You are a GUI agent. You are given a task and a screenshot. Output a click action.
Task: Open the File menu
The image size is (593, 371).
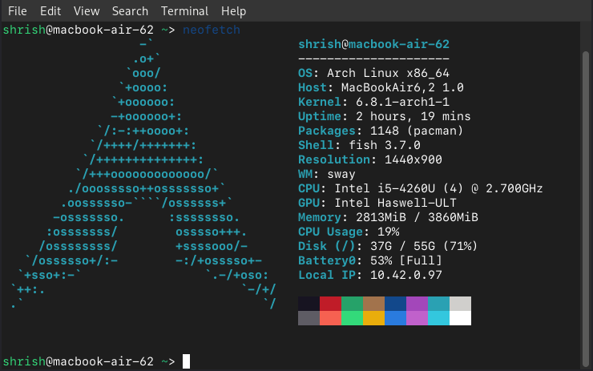pos(17,11)
